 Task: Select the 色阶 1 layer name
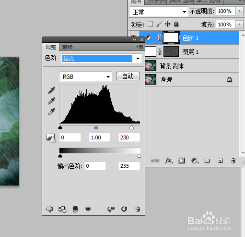pyautogui.click(x=190, y=38)
